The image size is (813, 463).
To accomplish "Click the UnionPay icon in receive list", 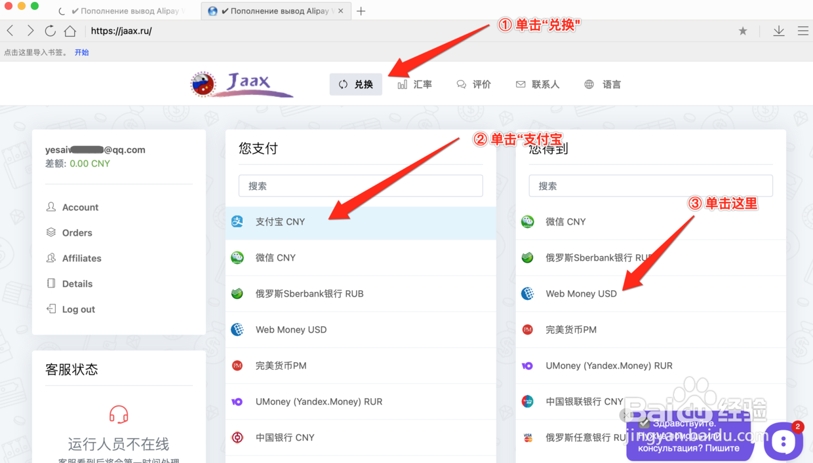I will click(x=528, y=401).
